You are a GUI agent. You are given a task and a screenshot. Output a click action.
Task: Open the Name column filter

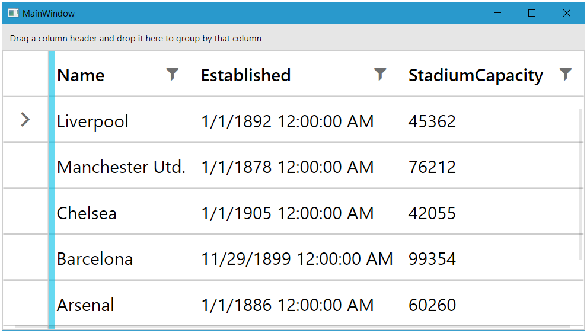pyautogui.click(x=172, y=75)
